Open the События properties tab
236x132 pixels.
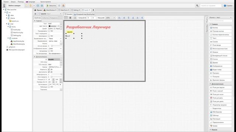[45, 18]
